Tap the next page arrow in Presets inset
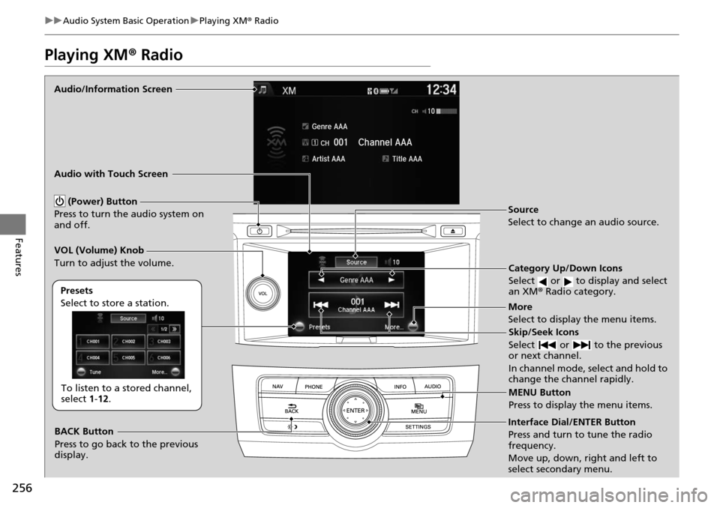 (175, 329)
